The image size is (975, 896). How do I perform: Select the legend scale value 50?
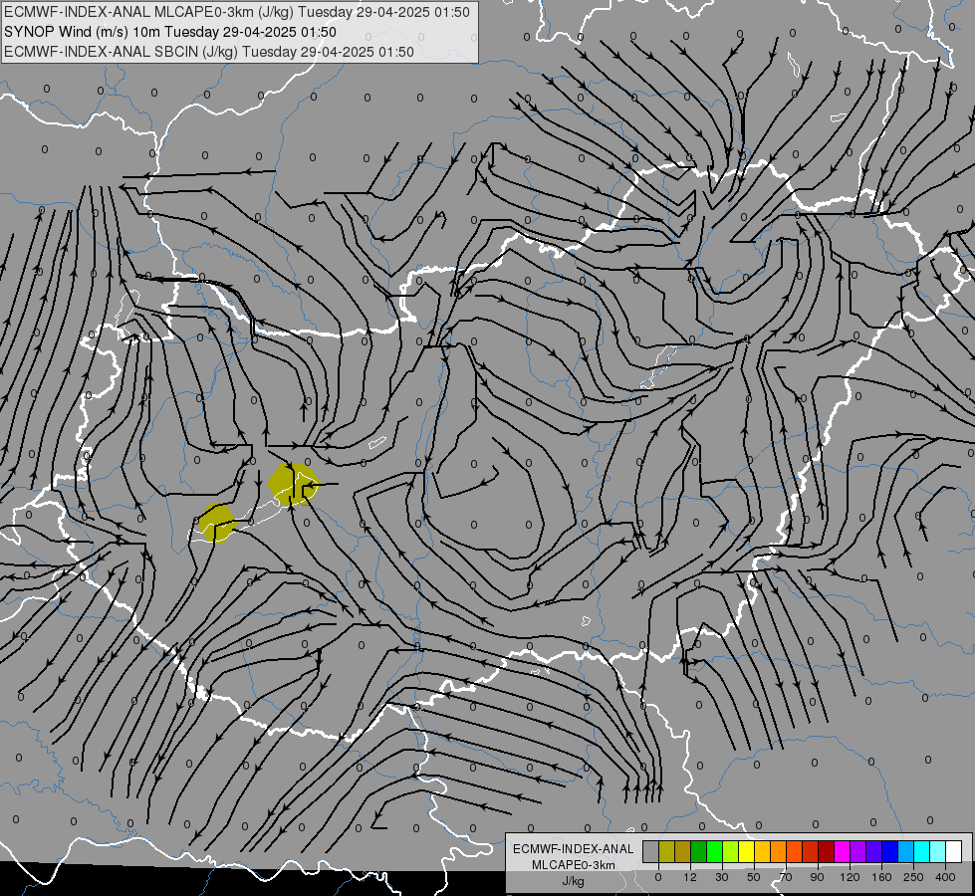754,877
